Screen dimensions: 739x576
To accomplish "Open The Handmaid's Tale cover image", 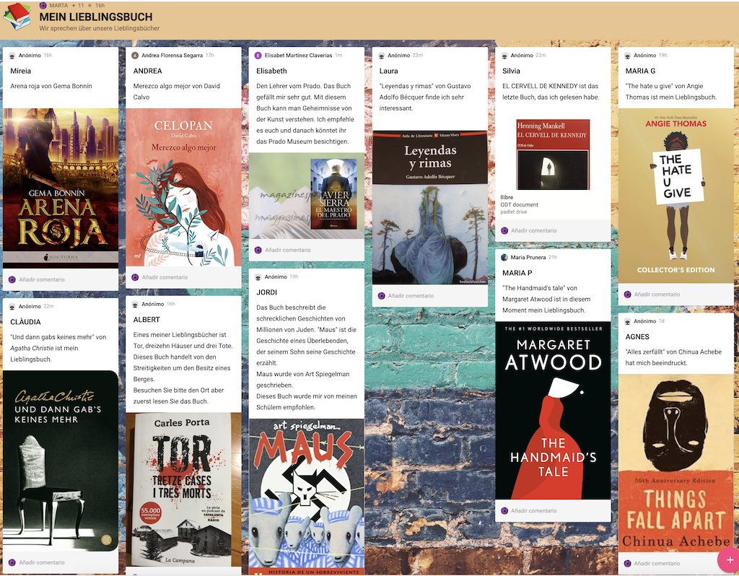I will (553, 410).
